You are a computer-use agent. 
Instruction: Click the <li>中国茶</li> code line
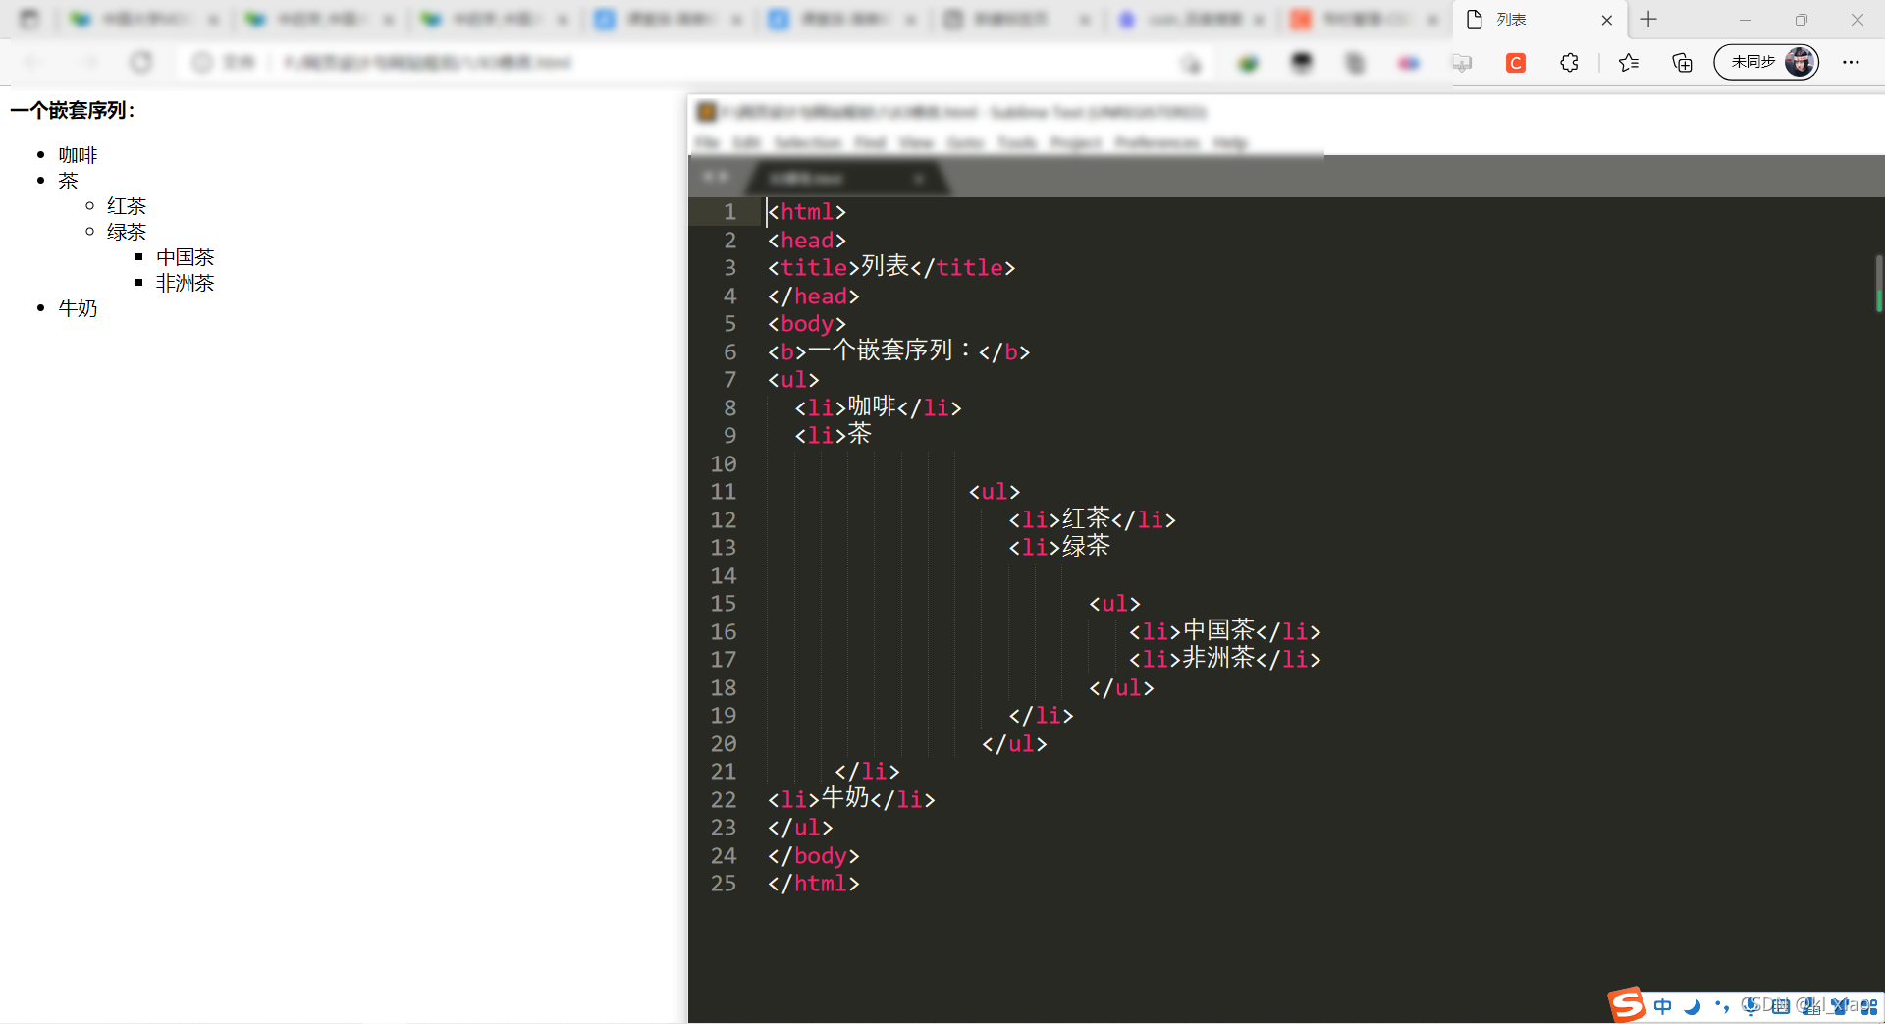1224,631
